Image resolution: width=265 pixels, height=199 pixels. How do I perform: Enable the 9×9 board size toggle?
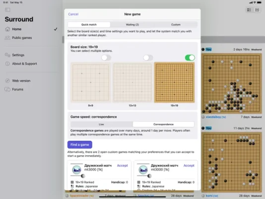tap(106, 58)
